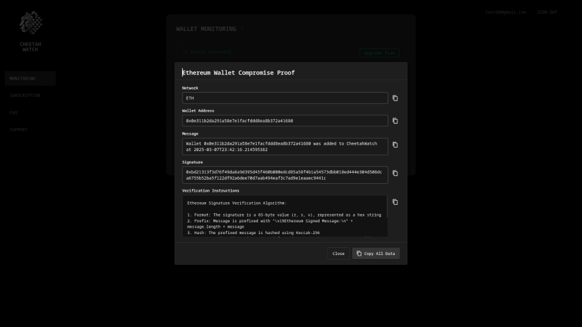Click SIGN OUT in the header
582x327 pixels.
(547, 12)
